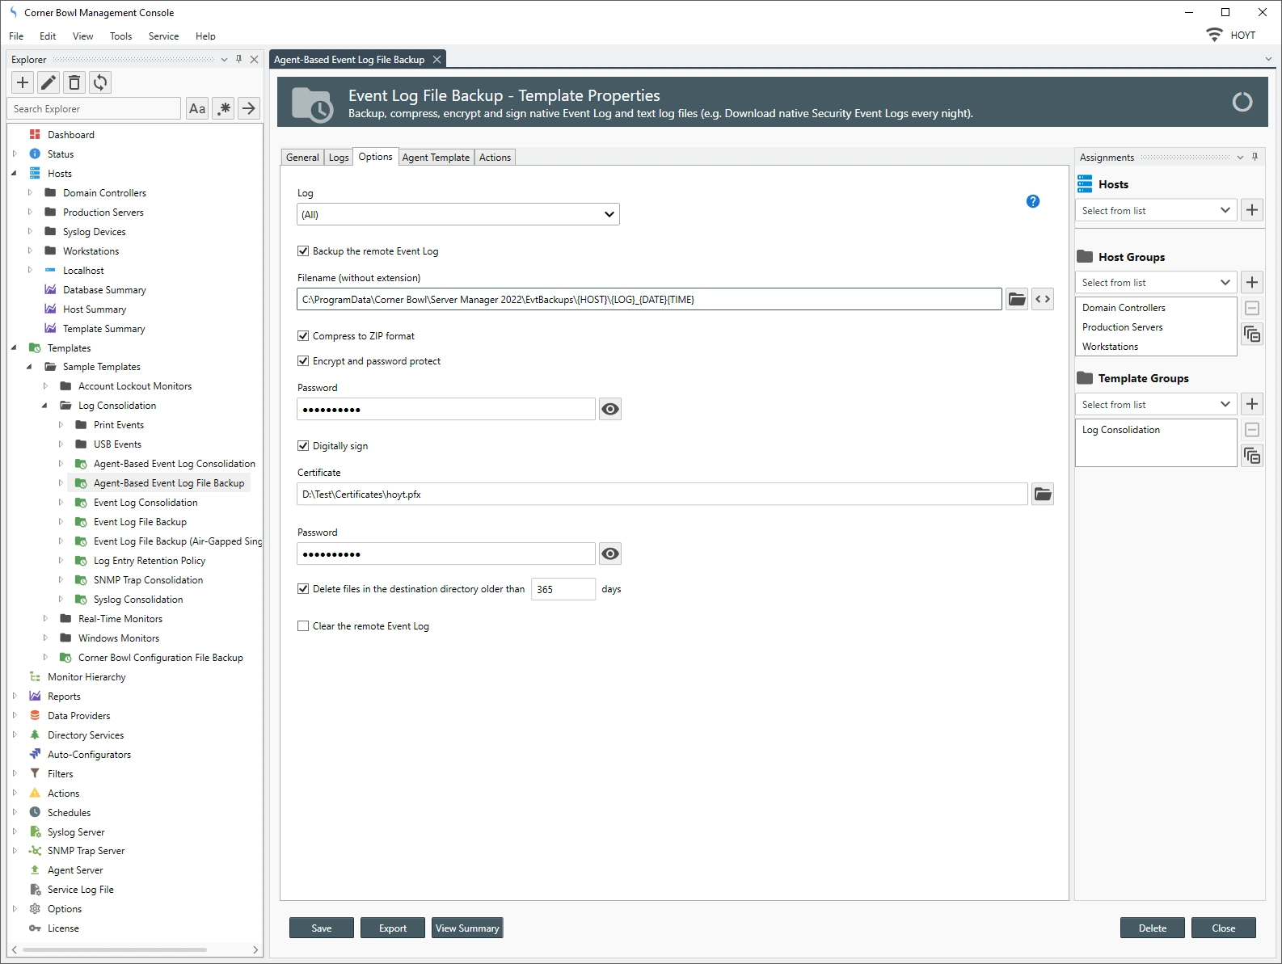Click the trash delete icon in Explorer toolbar

(74, 82)
